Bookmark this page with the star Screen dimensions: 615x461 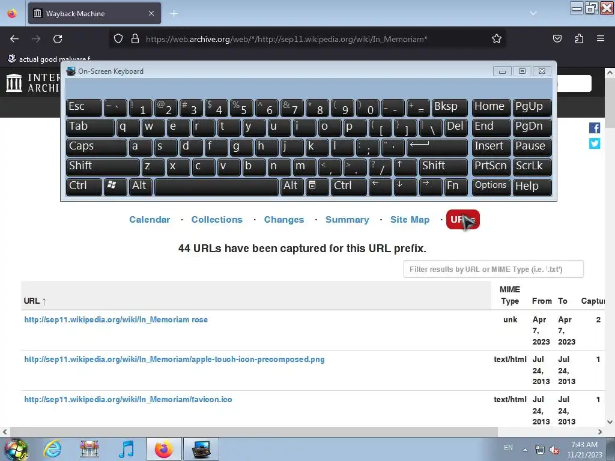tap(497, 39)
